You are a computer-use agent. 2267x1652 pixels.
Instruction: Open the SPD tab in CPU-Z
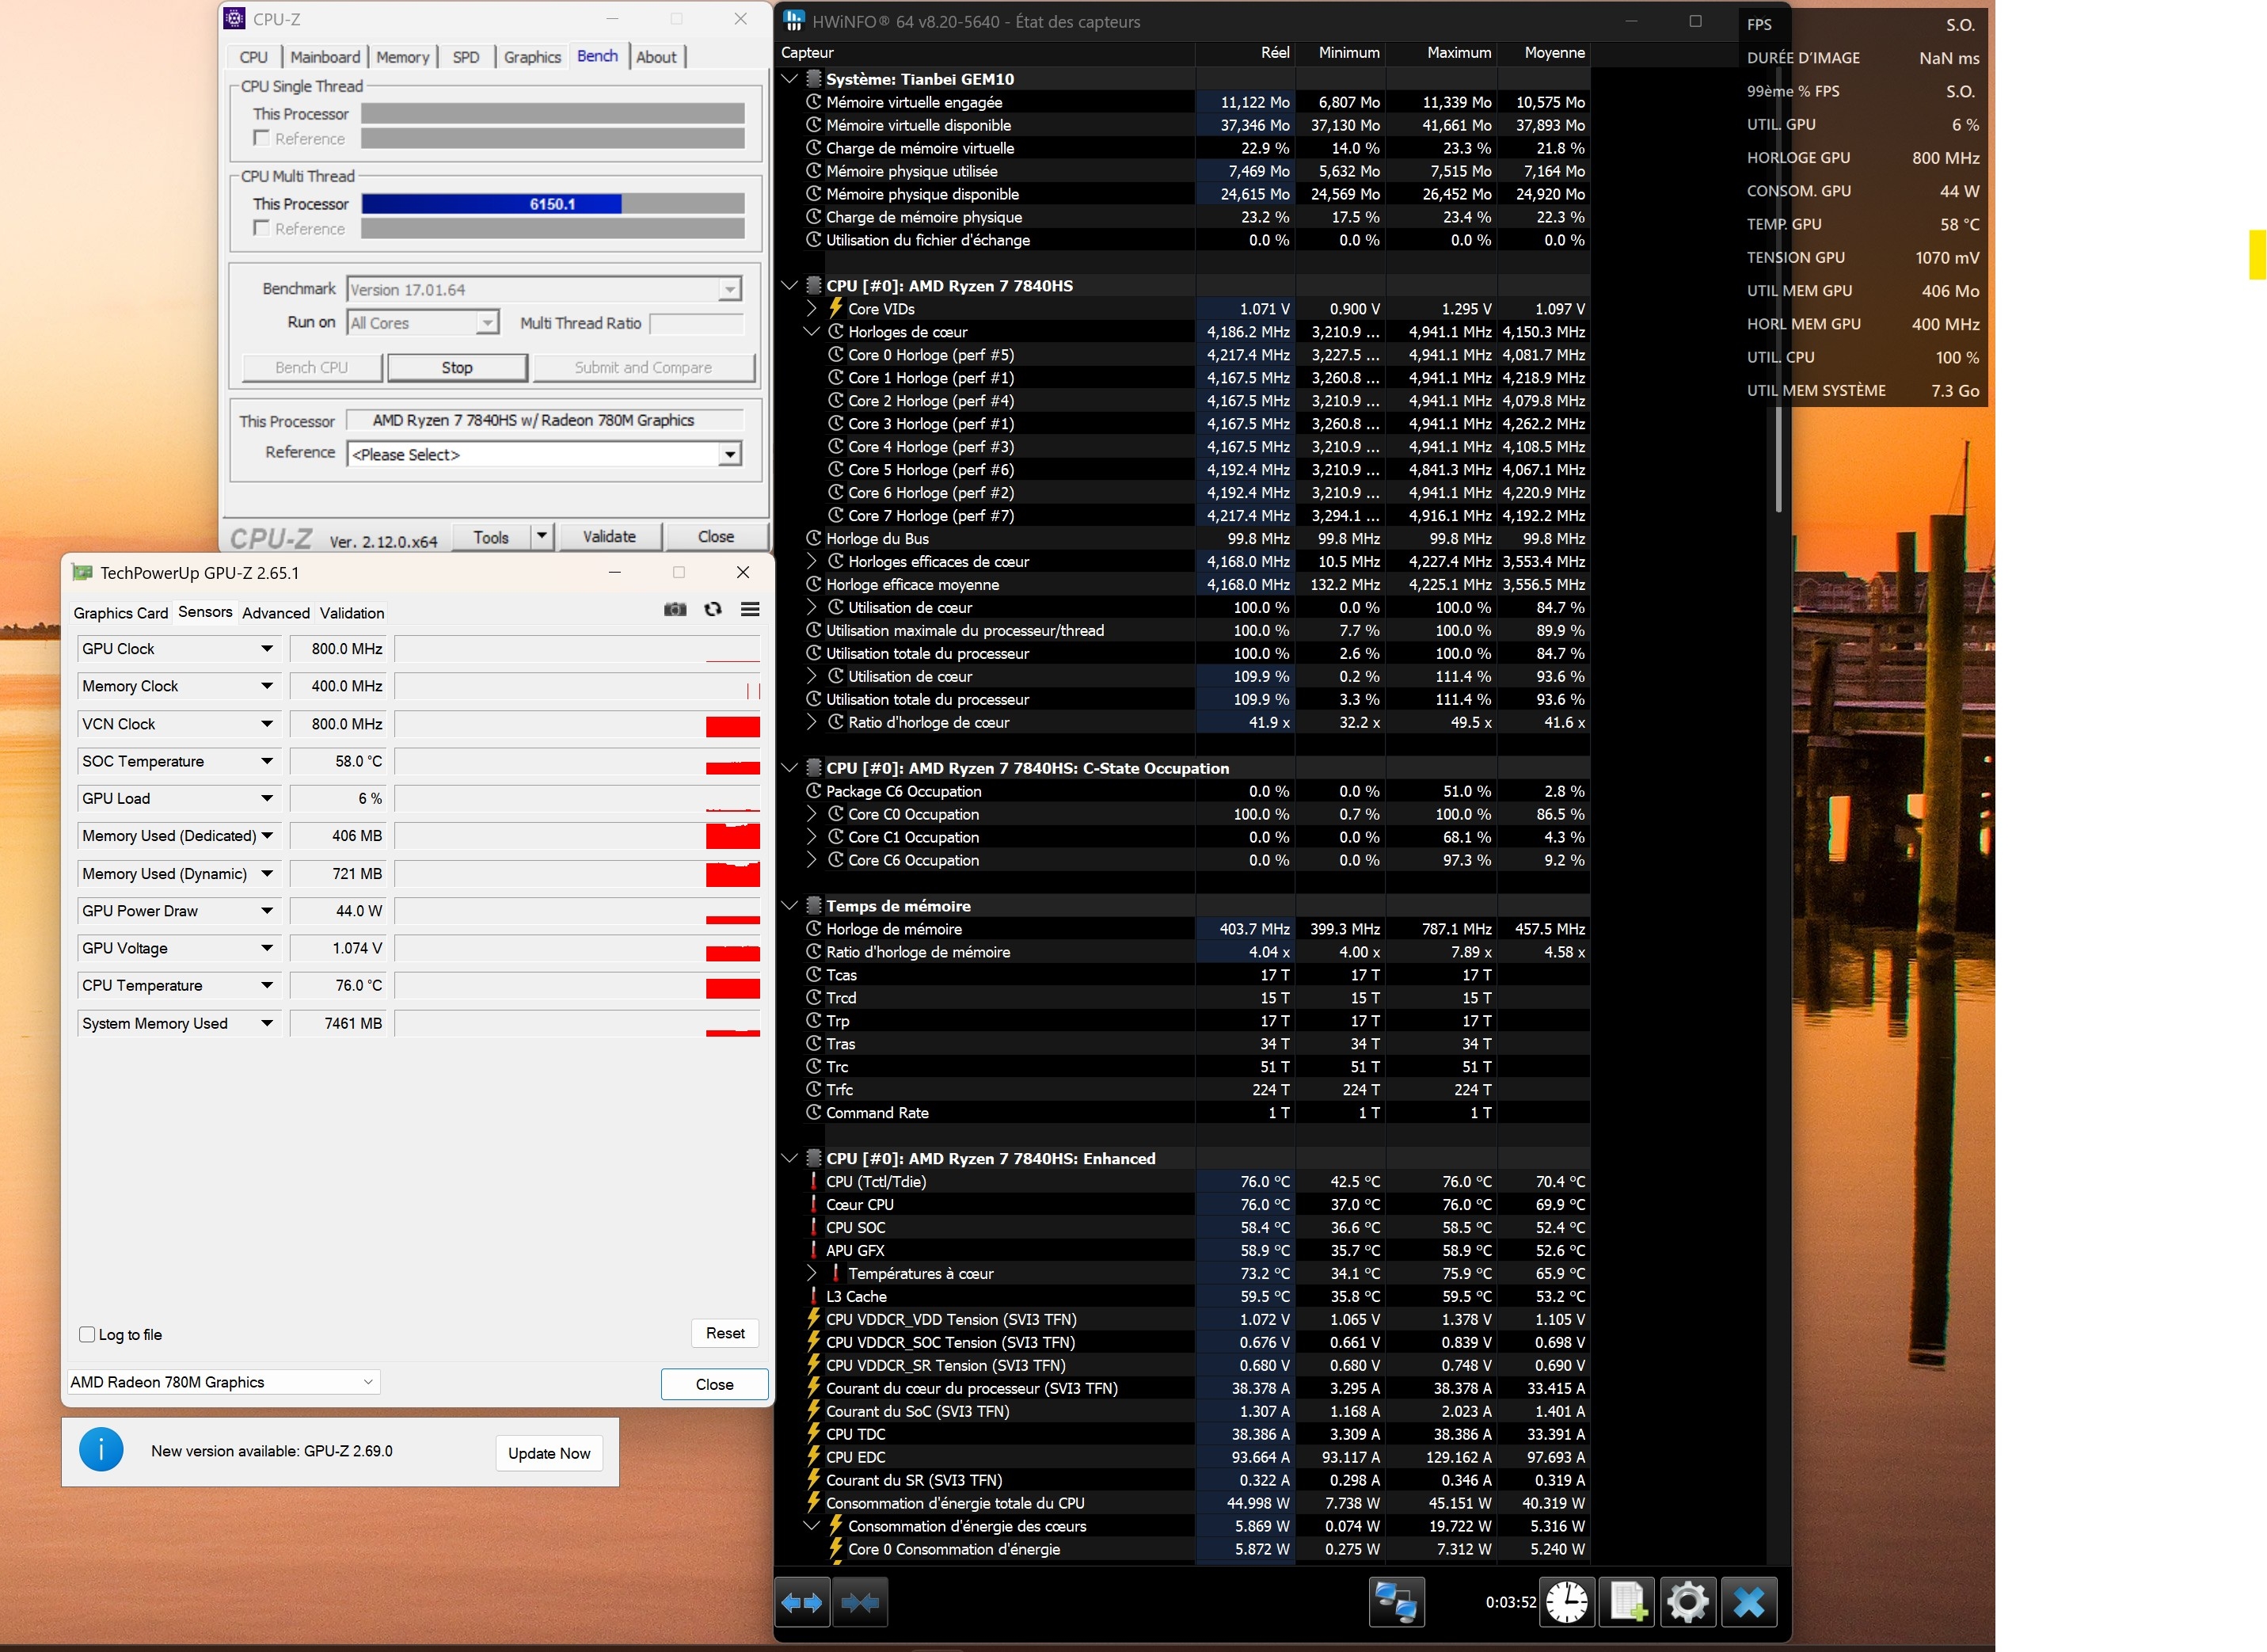click(466, 57)
